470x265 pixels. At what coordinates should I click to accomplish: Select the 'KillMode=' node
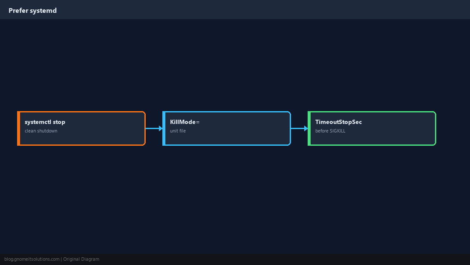click(x=226, y=128)
